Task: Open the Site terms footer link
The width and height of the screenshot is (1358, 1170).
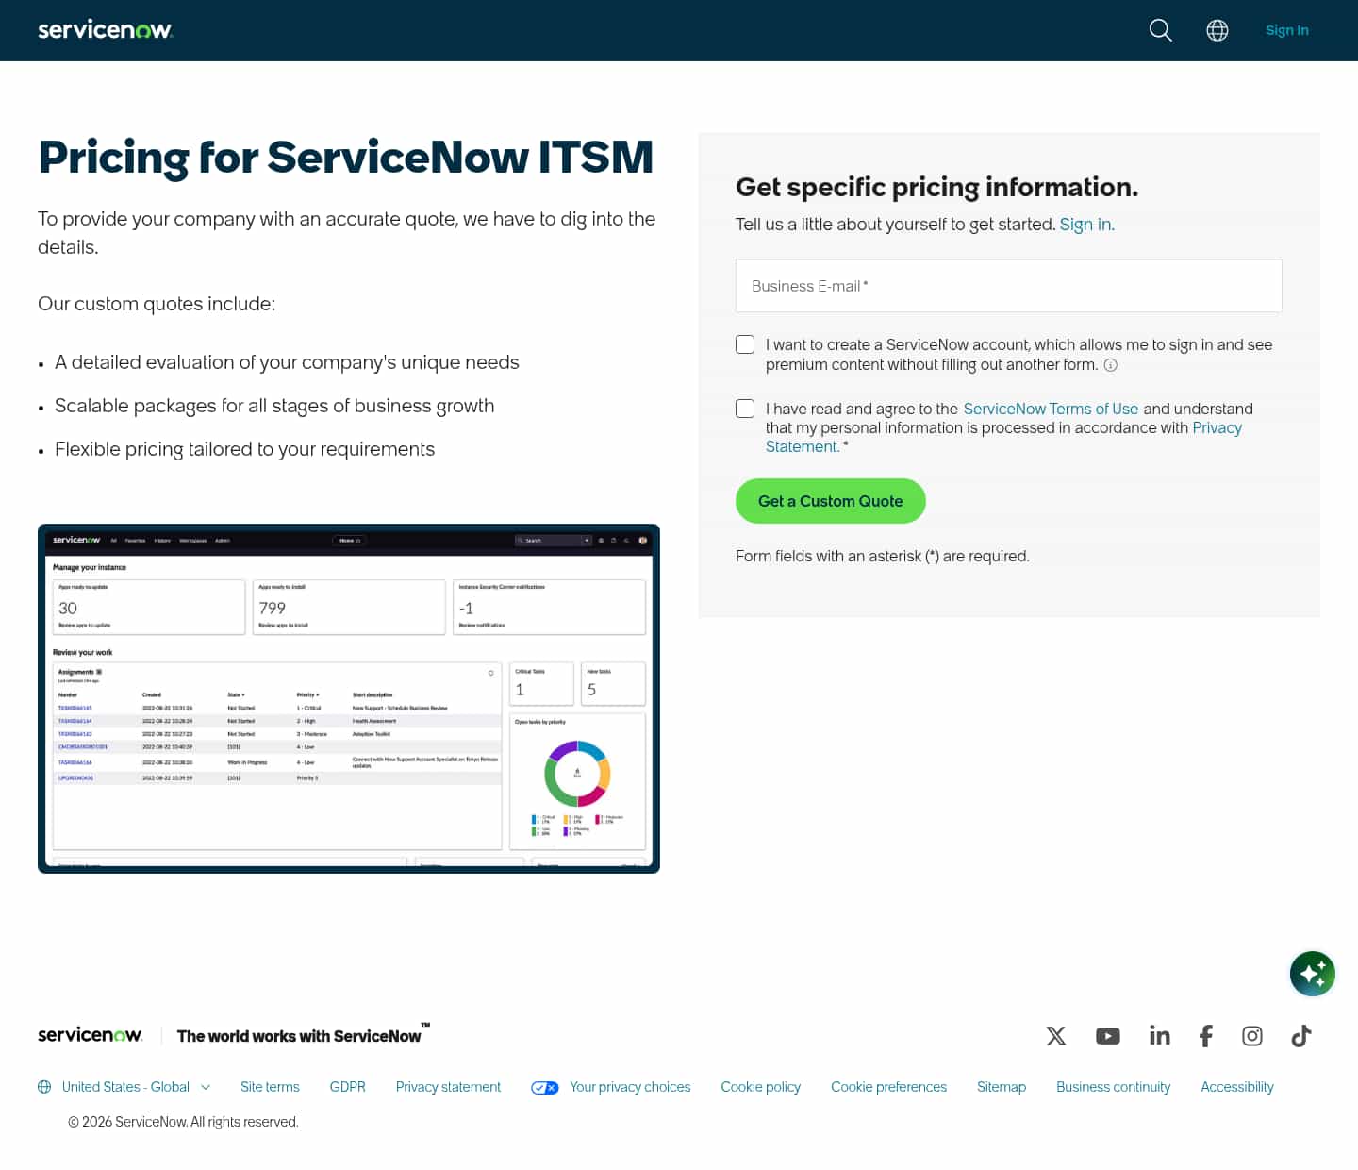Action: pyautogui.click(x=270, y=1087)
